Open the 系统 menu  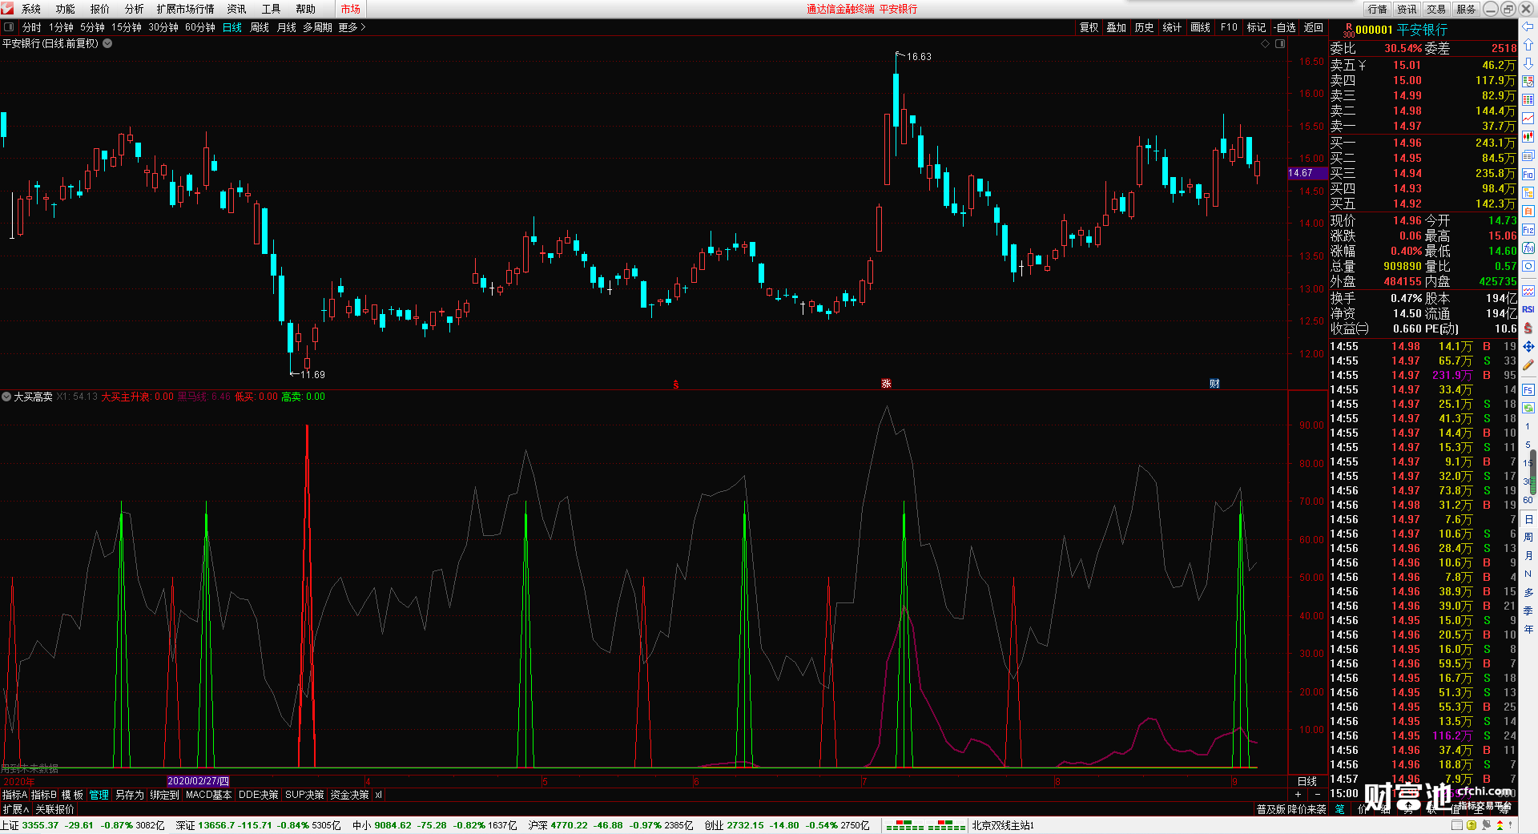pos(31,9)
